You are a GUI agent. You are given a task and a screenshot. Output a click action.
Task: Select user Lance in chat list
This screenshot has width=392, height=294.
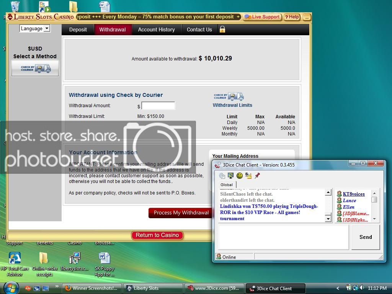coord(349,201)
